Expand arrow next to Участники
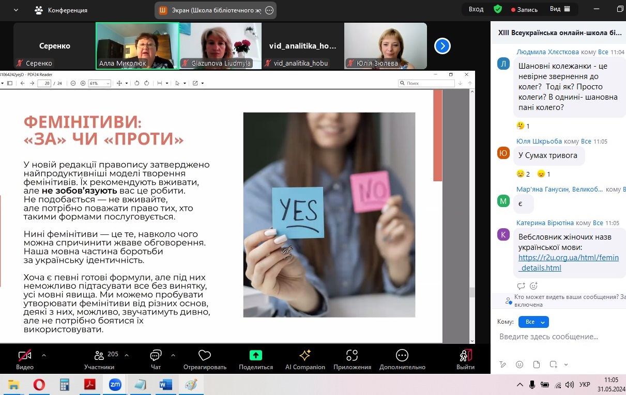This screenshot has height=395, width=626. point(127,355)
